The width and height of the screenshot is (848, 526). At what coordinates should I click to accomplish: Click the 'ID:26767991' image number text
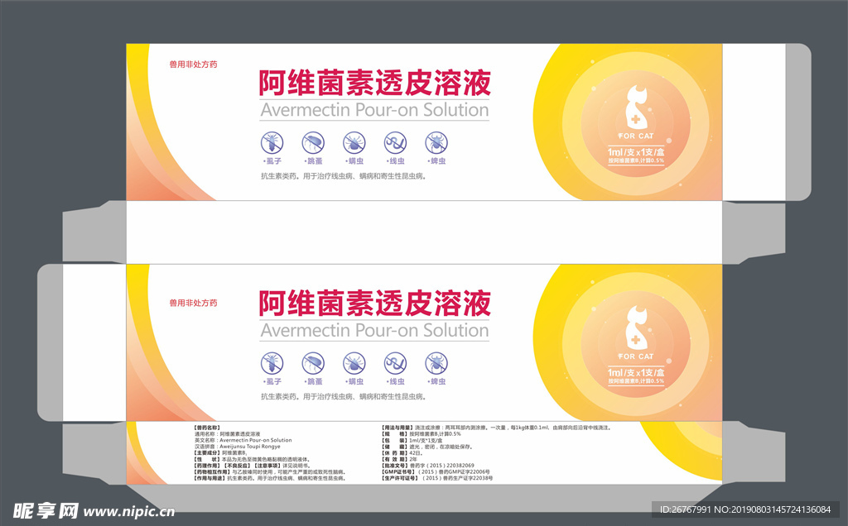[685, 509]
